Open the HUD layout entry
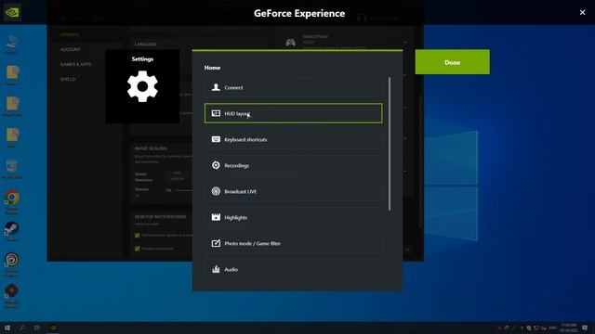The width and height of the screenshot is (595, 334). tap(293, 113)
